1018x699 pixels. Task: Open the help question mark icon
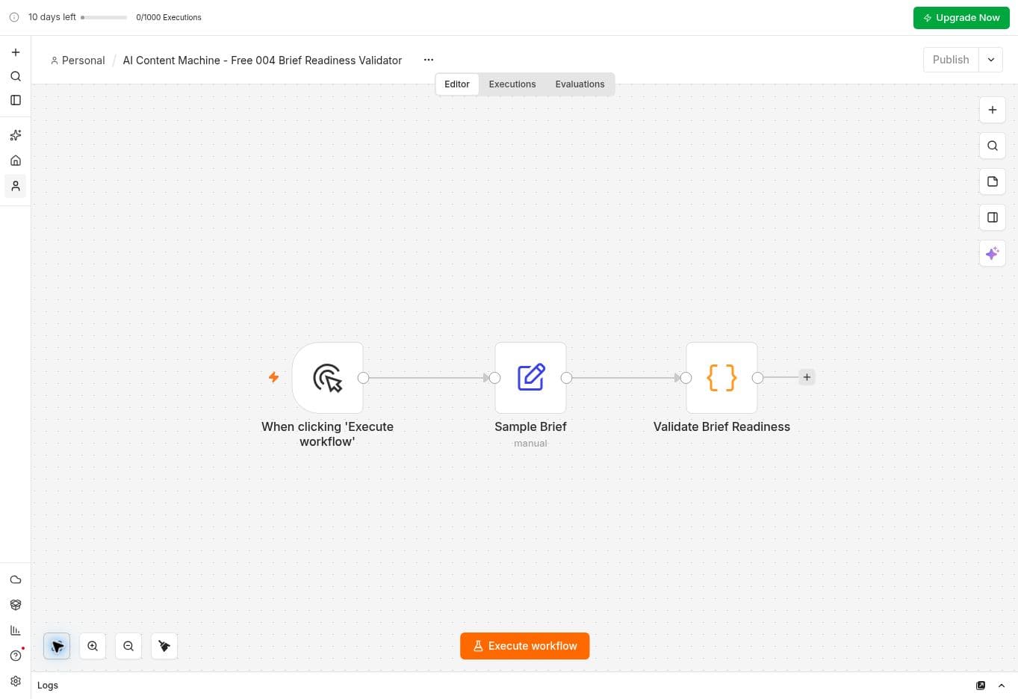(x=16, y=656)
